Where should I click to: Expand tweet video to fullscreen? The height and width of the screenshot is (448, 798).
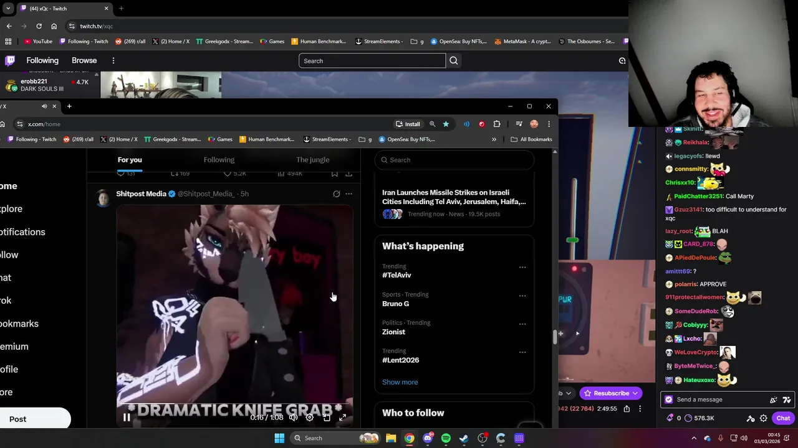[342, 418]
